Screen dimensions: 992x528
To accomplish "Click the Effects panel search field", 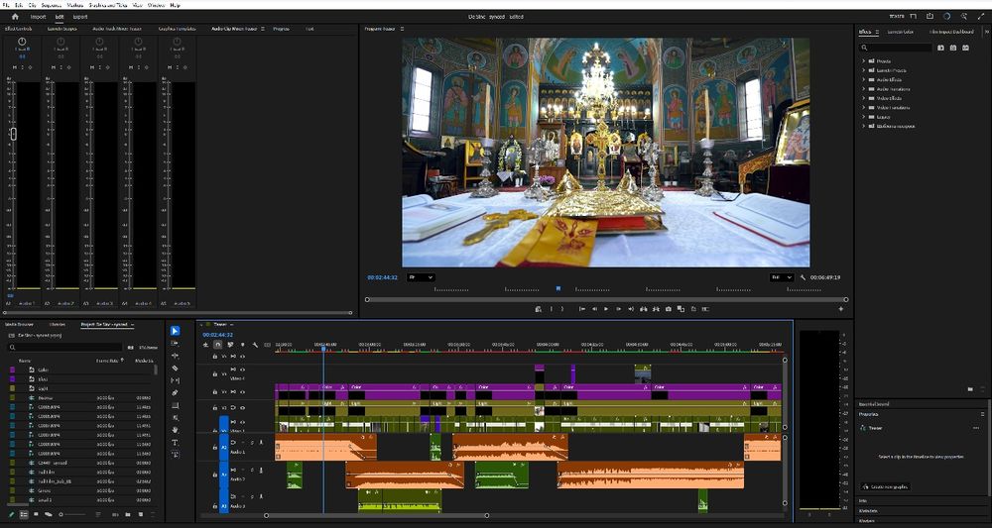I will click(x=896, y=48).
